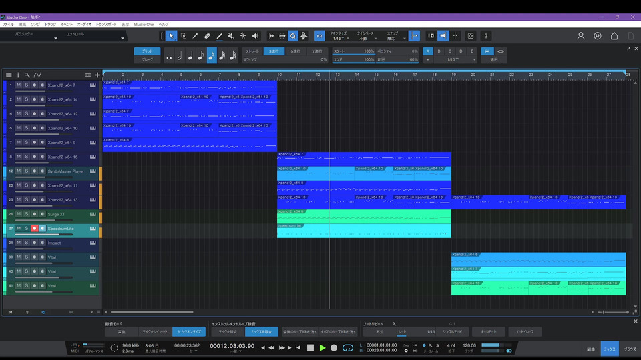This screenshot has width=641, height=360.
Task: Switch to the ブラウズ panel button
Action: pos(630,349)
